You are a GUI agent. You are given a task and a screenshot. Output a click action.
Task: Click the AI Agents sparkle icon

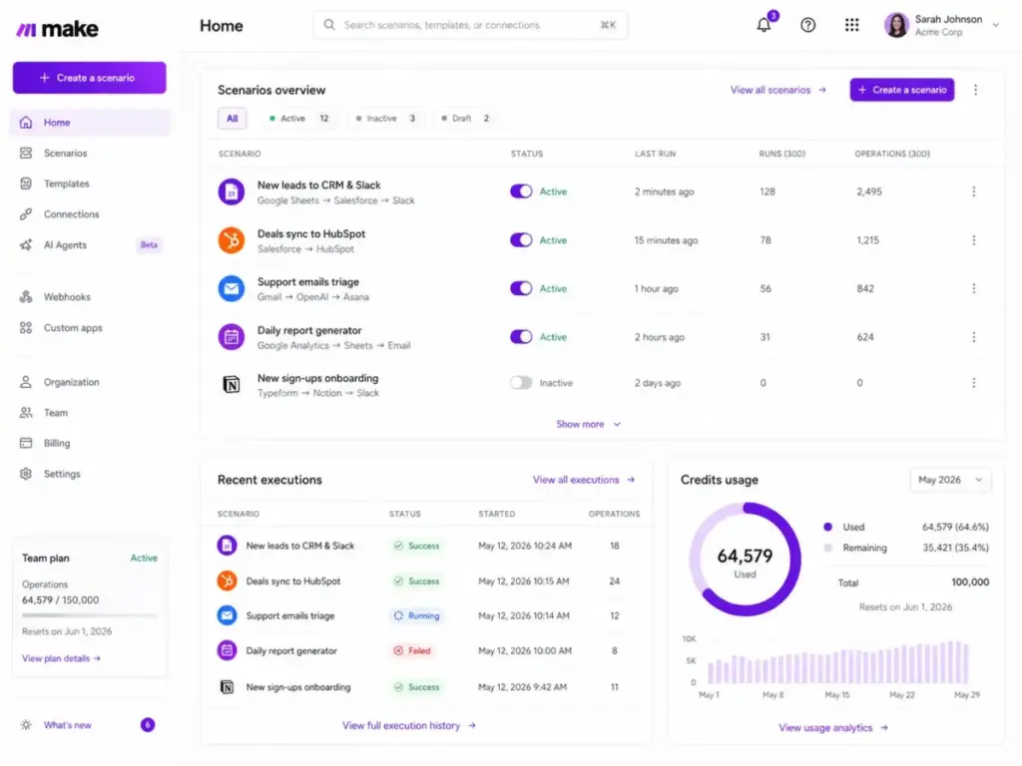point(26,245)
